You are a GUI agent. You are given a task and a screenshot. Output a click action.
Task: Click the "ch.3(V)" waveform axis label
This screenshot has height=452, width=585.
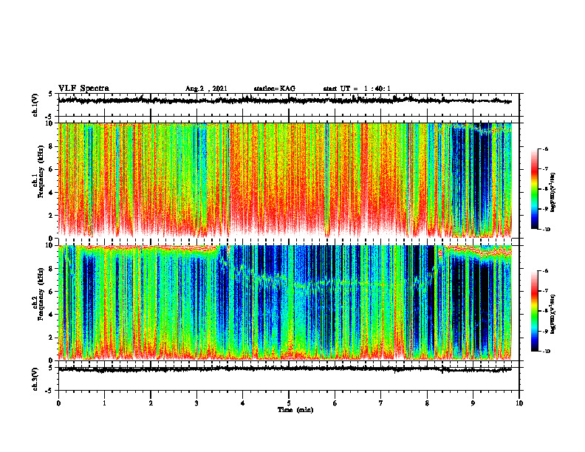pos(35,379)
